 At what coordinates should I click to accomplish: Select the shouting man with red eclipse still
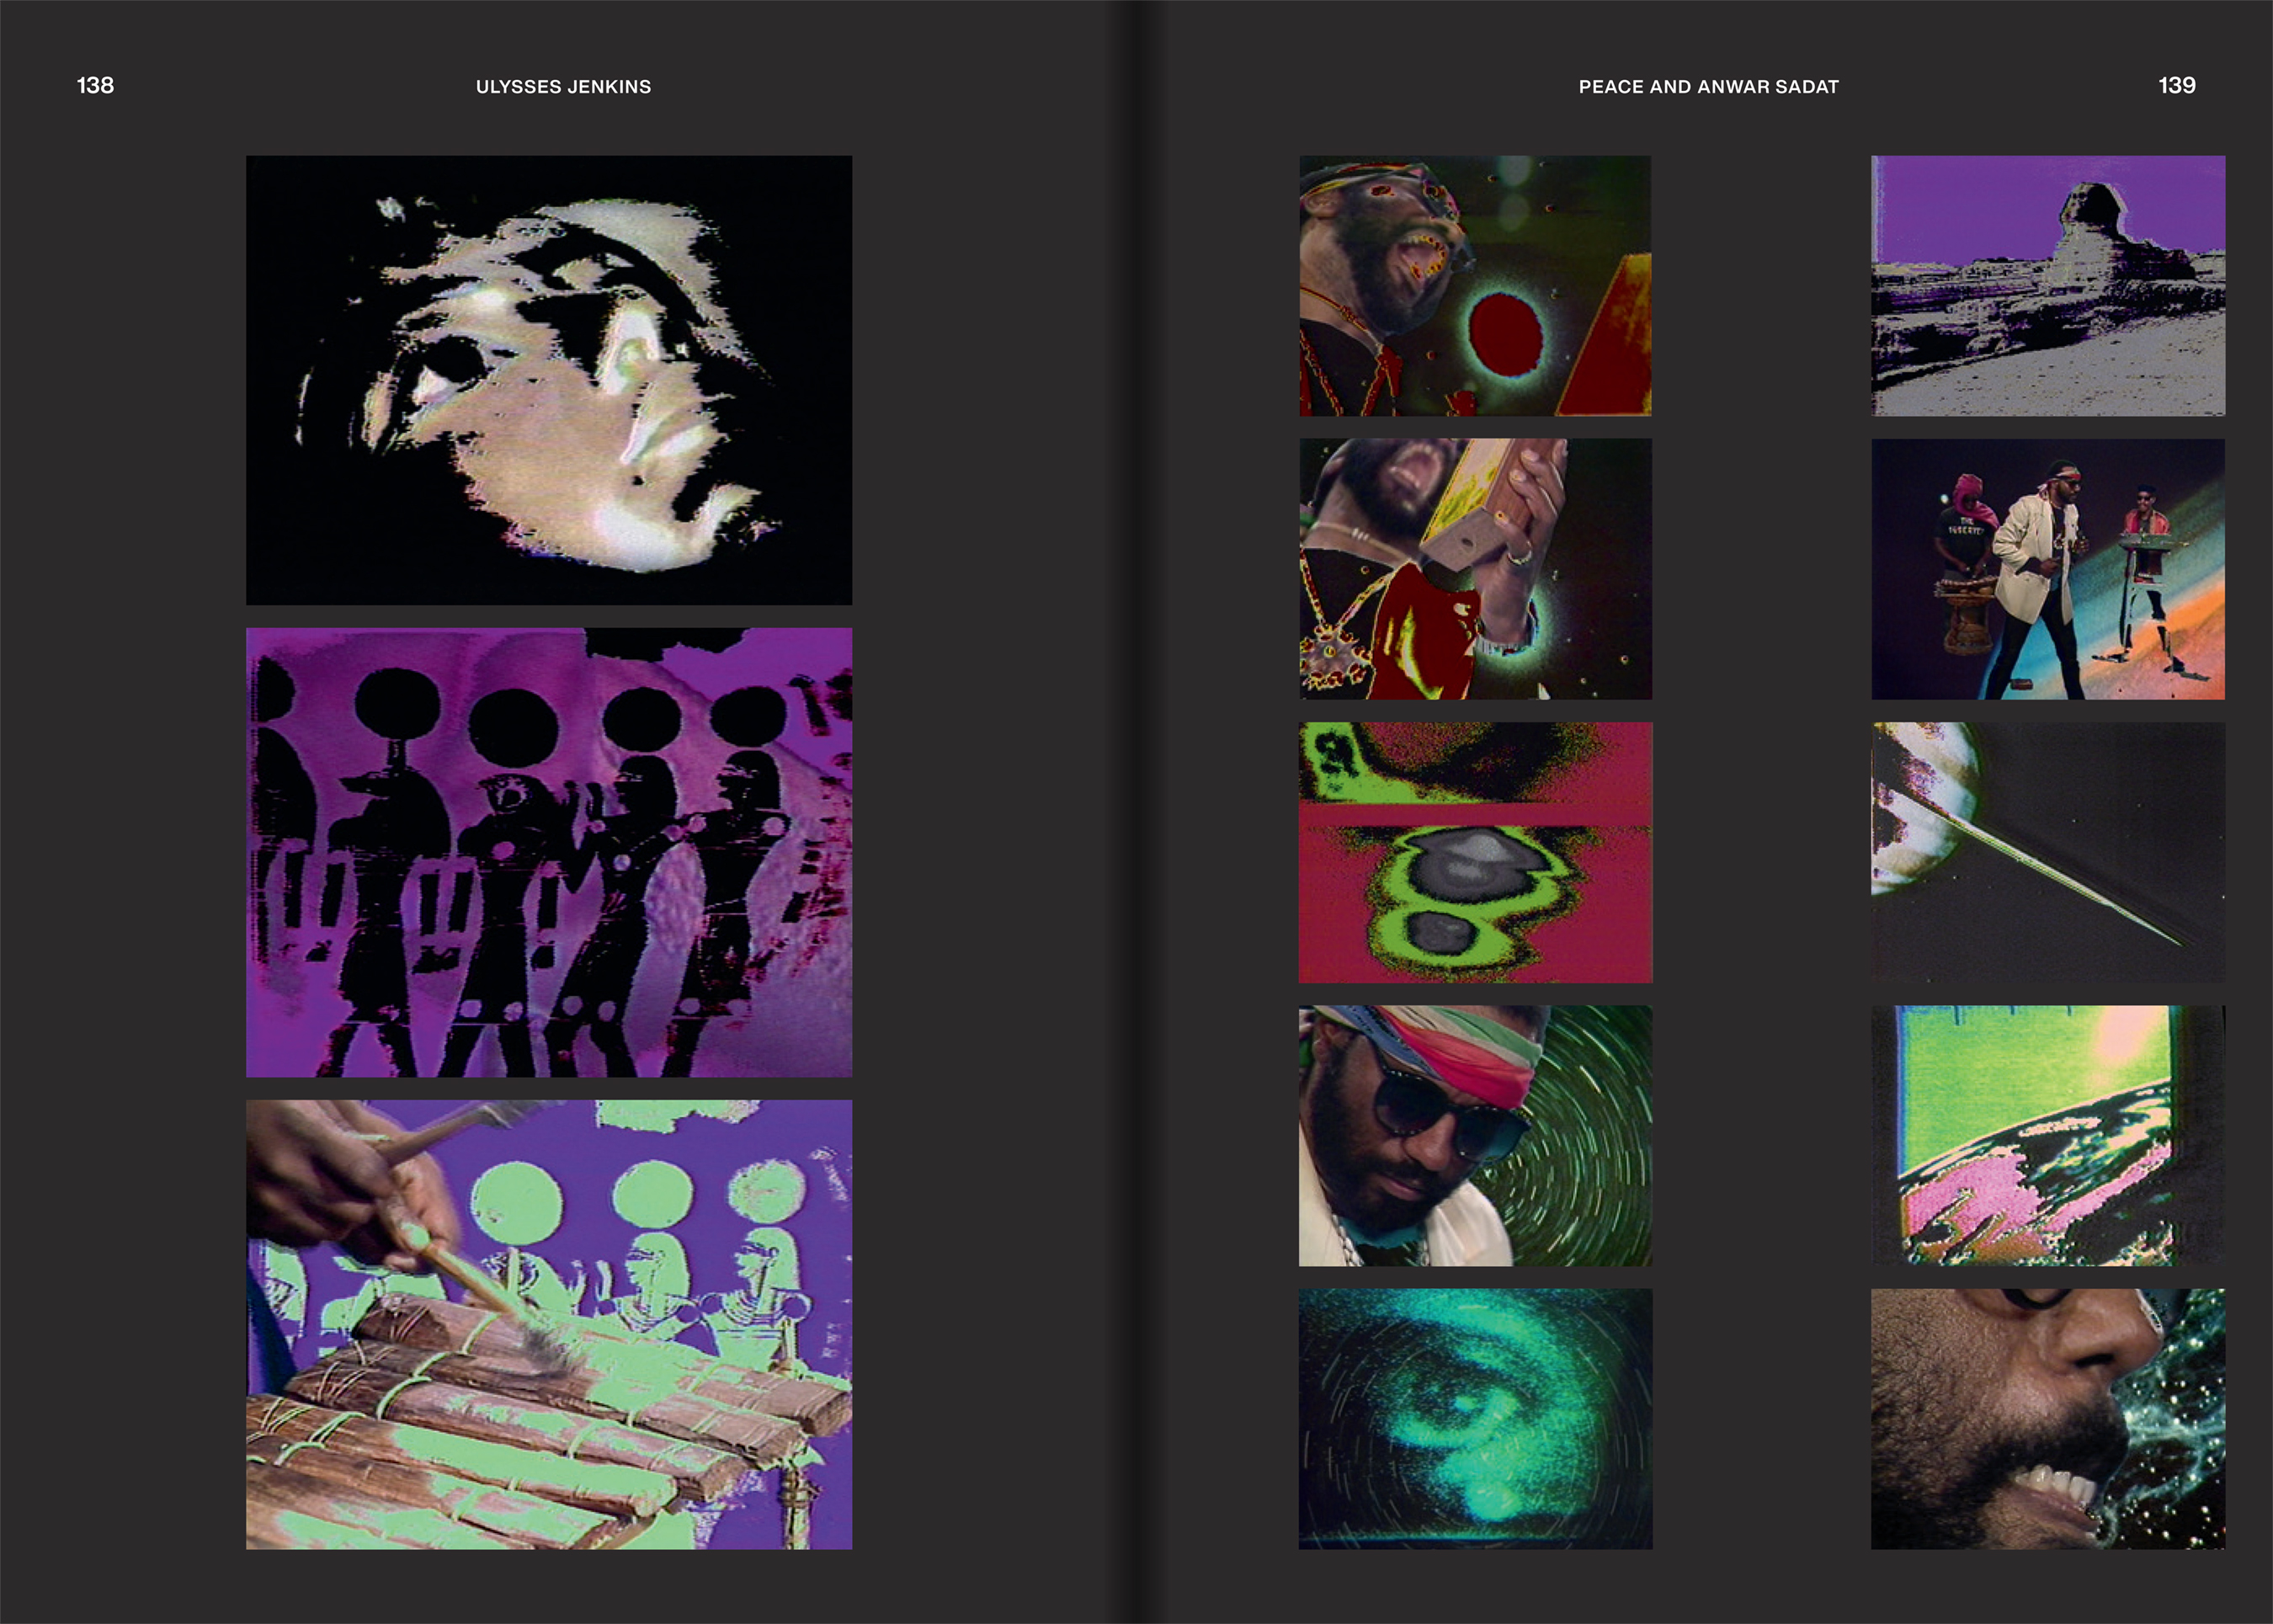[1475, 285]
